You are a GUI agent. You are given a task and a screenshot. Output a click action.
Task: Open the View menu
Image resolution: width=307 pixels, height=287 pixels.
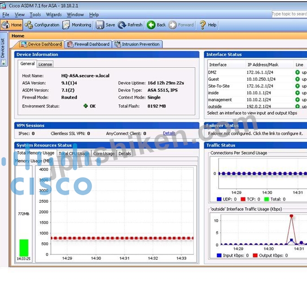pos(20,14)
